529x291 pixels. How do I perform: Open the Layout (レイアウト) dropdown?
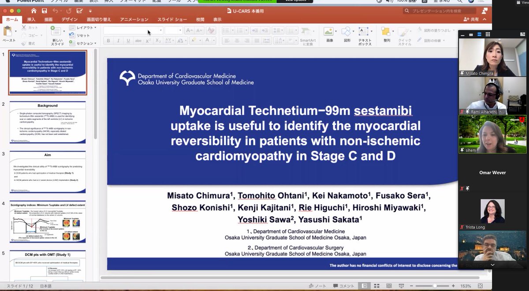pos(83,28)
